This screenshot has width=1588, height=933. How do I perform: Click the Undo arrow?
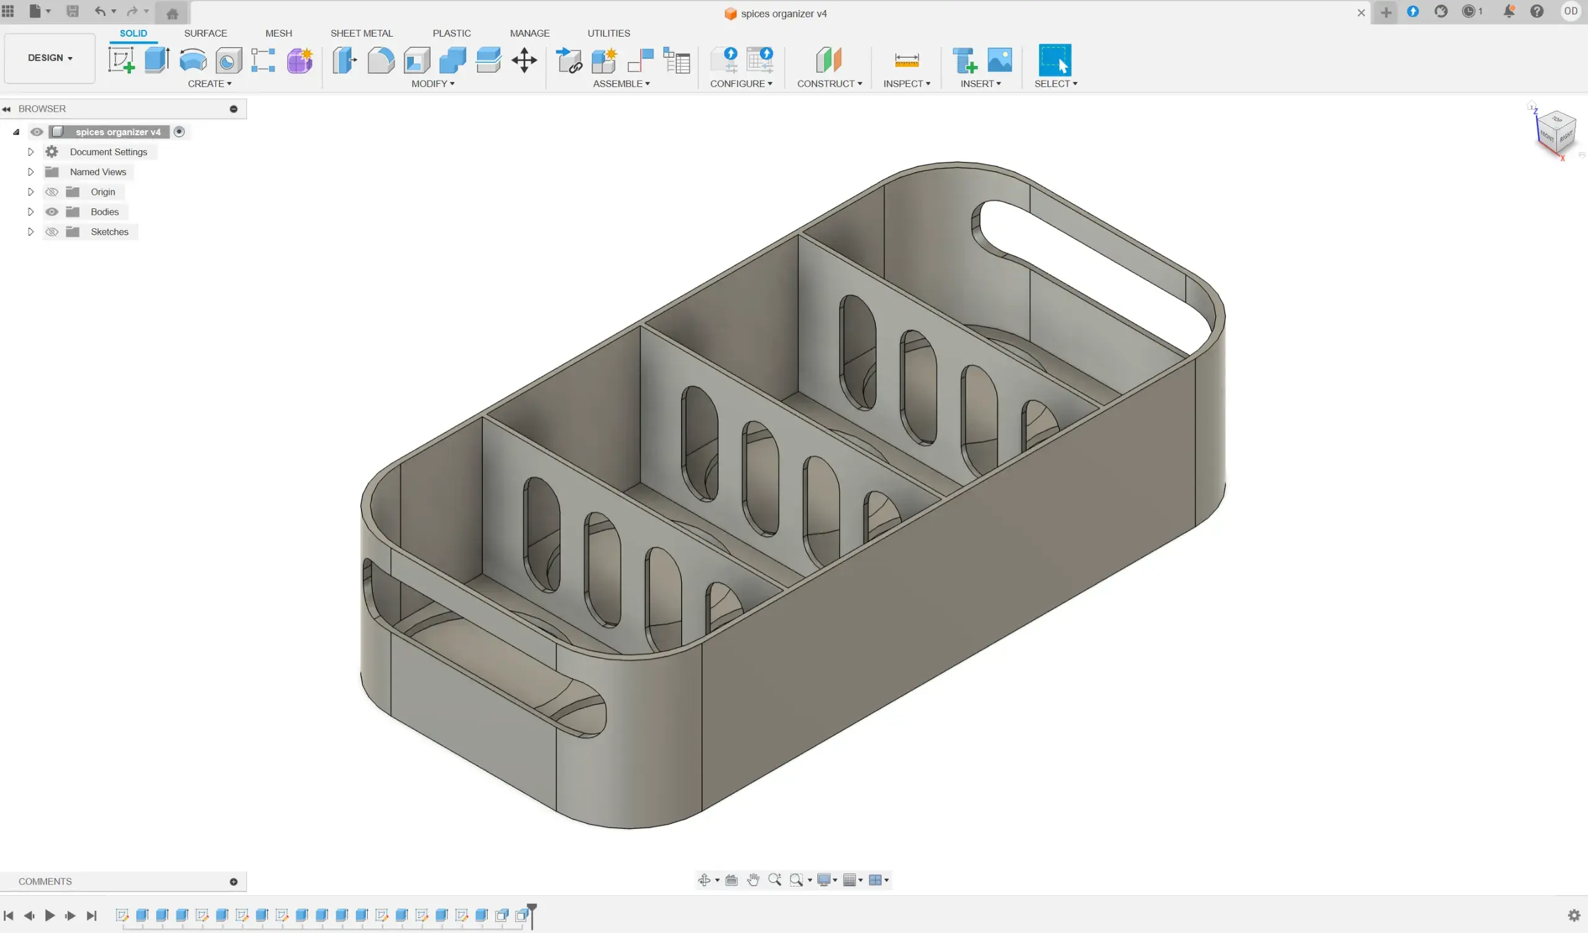pyautogui.click(x=100, y=11)
